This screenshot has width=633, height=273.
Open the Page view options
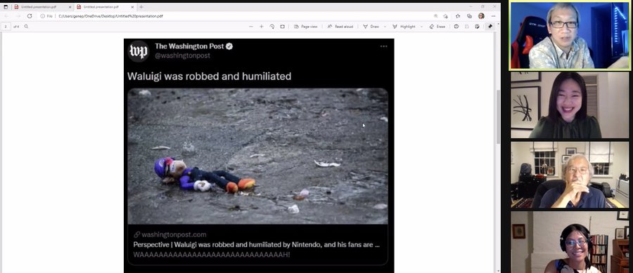[x=306, y=27]
